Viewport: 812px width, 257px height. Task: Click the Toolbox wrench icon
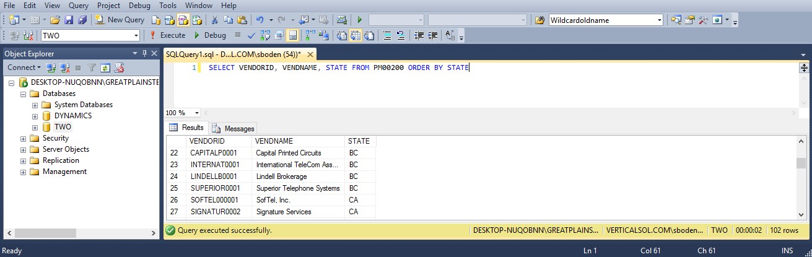703,20
